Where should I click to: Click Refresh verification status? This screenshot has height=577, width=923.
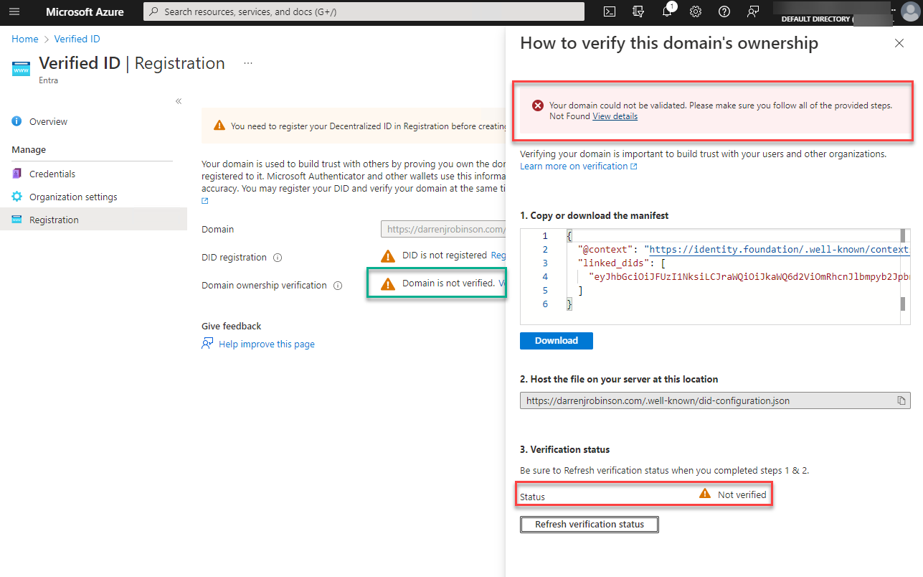click(x=589, y=524)
